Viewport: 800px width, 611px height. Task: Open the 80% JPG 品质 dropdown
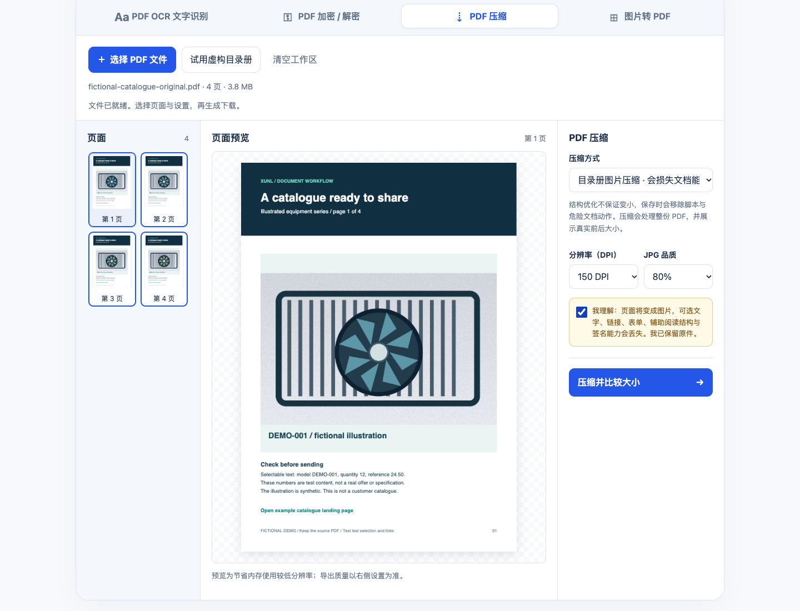tap(678, 277)
